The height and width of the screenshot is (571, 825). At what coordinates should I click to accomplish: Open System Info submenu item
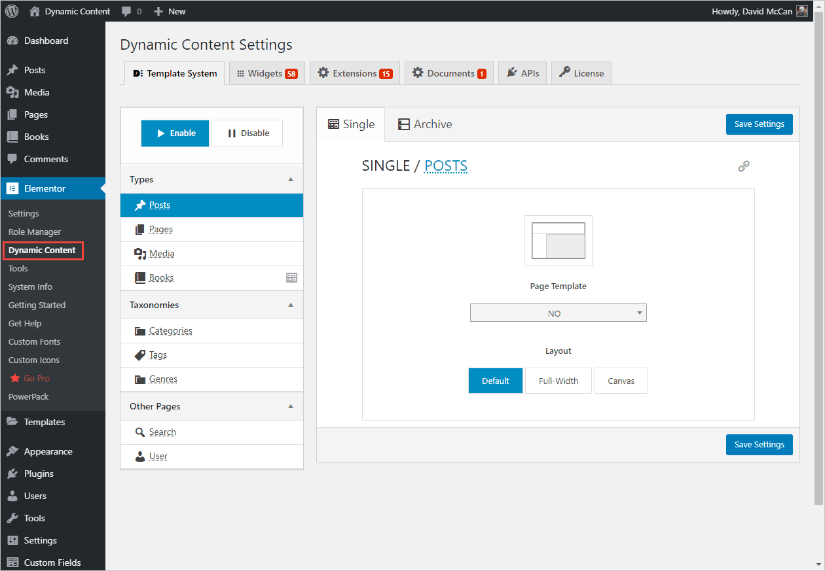point(30,286)
